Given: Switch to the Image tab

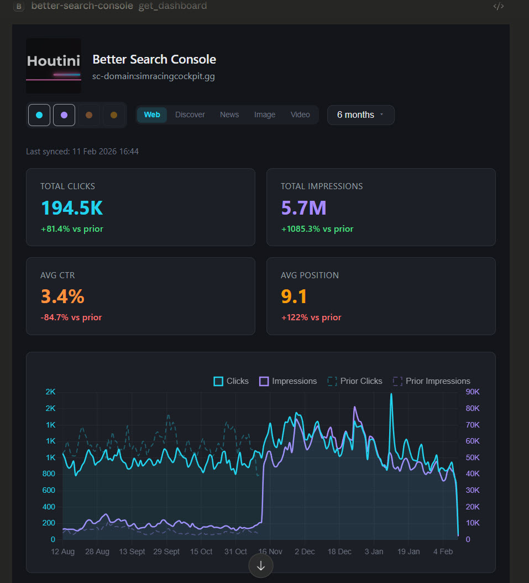Looking at the screenshot, I should coord(264,114).
